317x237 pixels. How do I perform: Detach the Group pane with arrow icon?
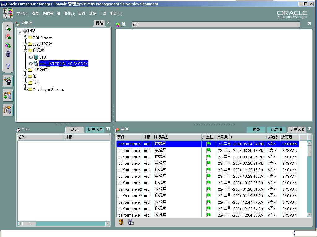(x=309, y=24)
